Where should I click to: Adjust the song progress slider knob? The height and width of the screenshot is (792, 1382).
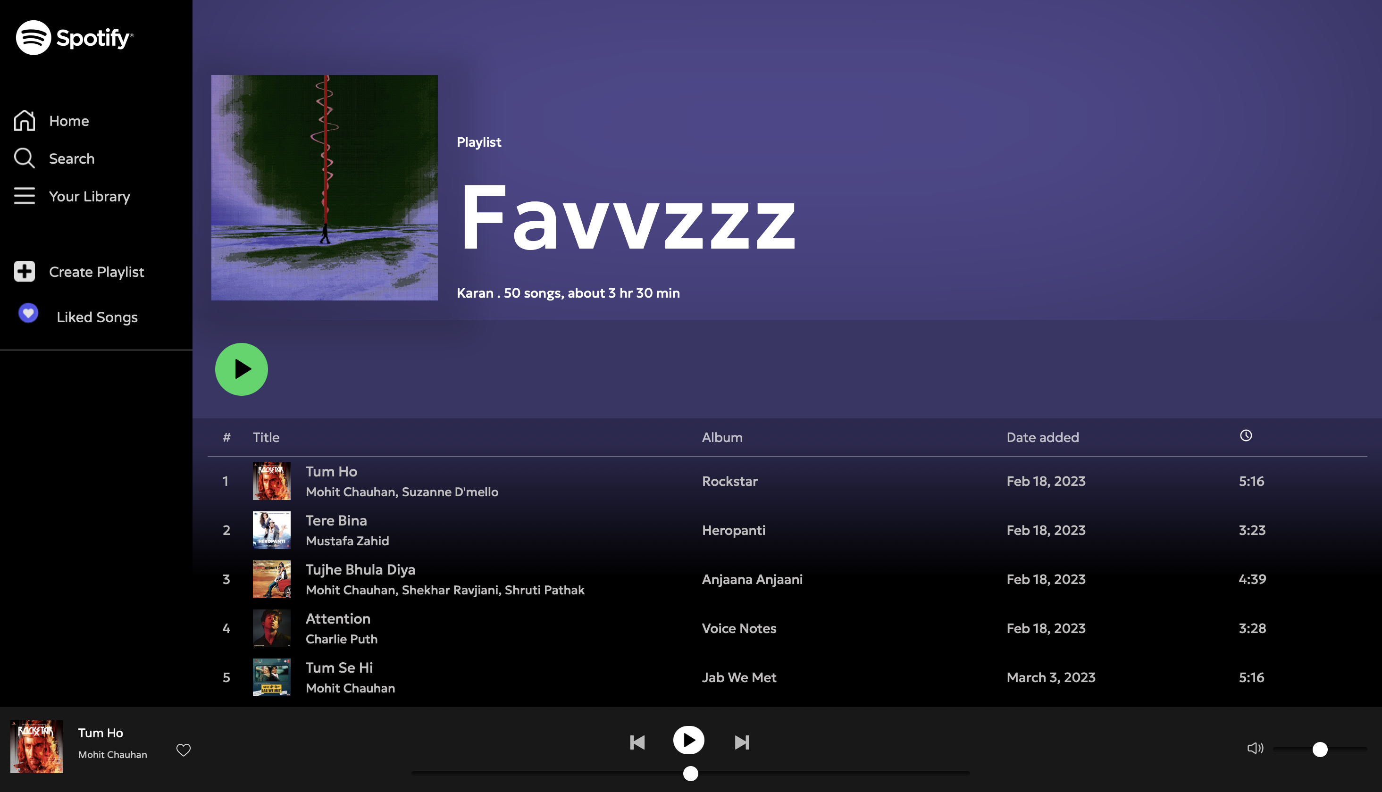point(690,774)
